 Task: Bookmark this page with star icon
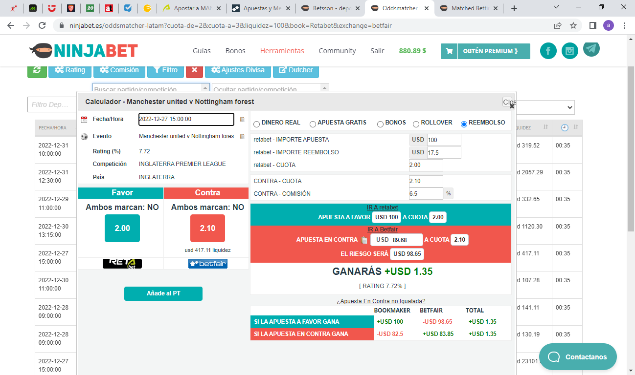(573, 25)
